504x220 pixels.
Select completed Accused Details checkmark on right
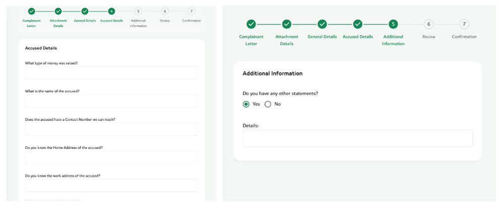pos(358,24)
